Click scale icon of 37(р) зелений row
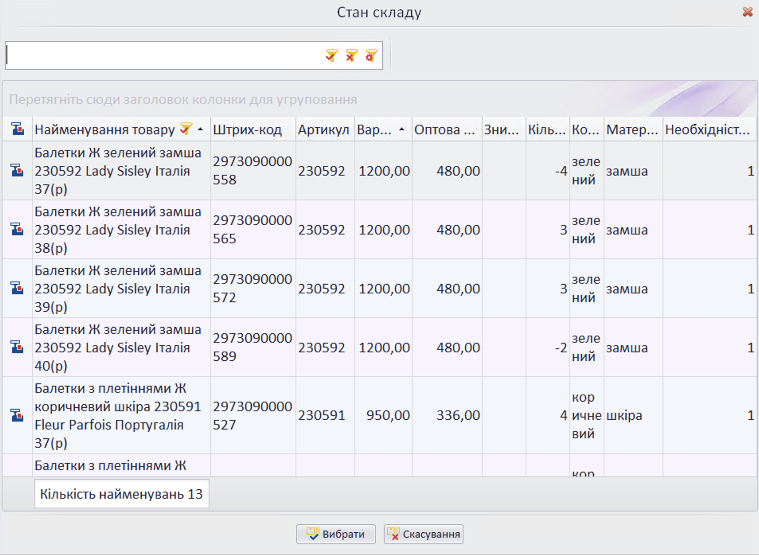The image size is (759, 555). [x=17, y=170]
